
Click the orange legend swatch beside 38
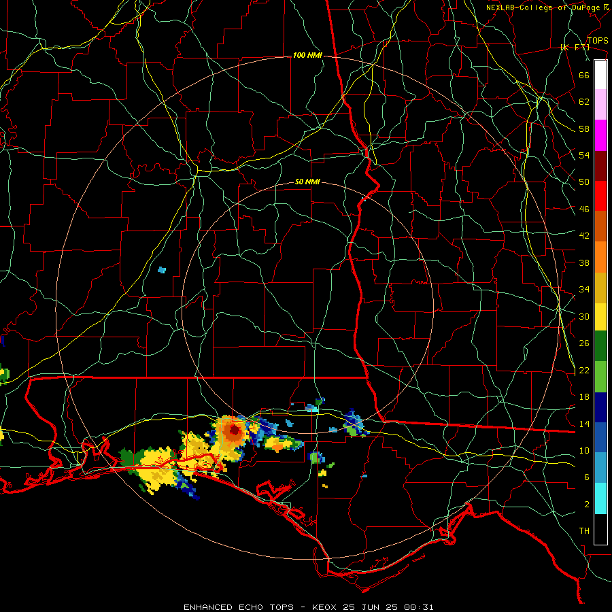(600, 257)
